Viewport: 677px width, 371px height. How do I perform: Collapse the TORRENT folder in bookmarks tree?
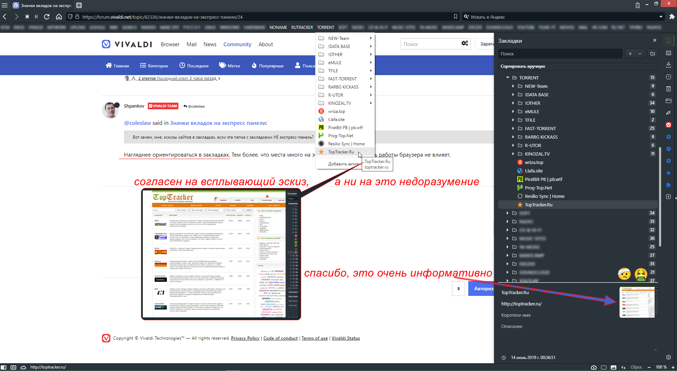click(x=508, y=78)
